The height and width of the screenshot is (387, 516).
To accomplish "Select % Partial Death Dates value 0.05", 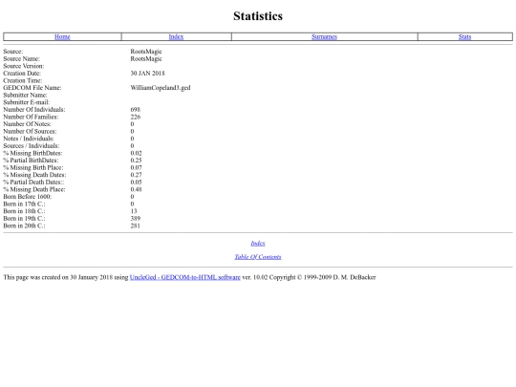I will pos(136,182).
